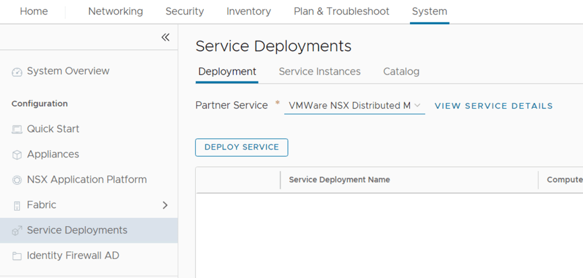Open the Inventory top menu
This screenshot has width=583, height=278.
click(249, 11)
